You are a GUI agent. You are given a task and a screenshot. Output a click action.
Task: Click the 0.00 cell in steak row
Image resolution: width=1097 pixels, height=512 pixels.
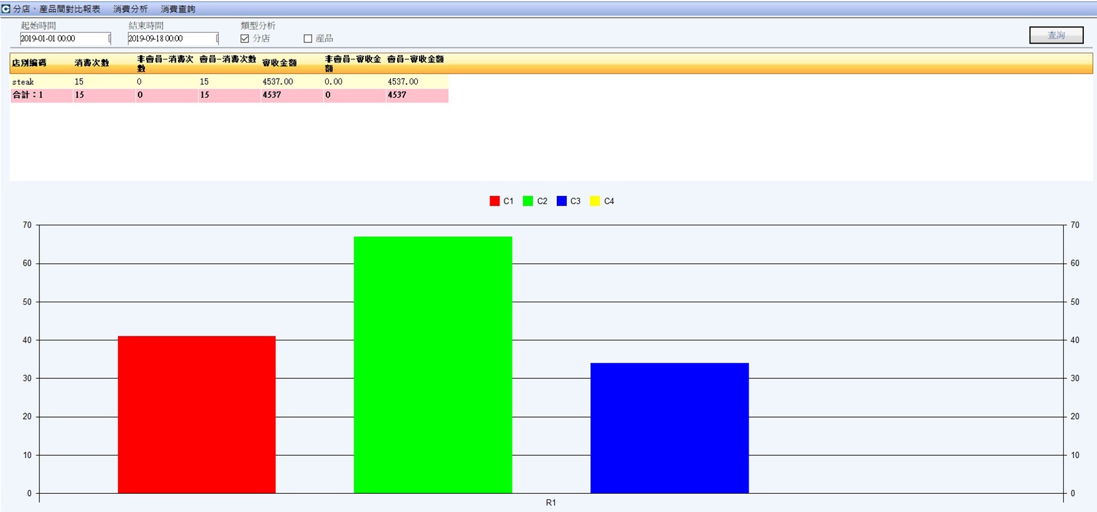tap(333, 82)
